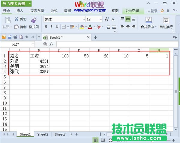Viewport: 180px width, 143px height.
Task: Open the font color dropdown arrow
Action: tap(94, 27)
